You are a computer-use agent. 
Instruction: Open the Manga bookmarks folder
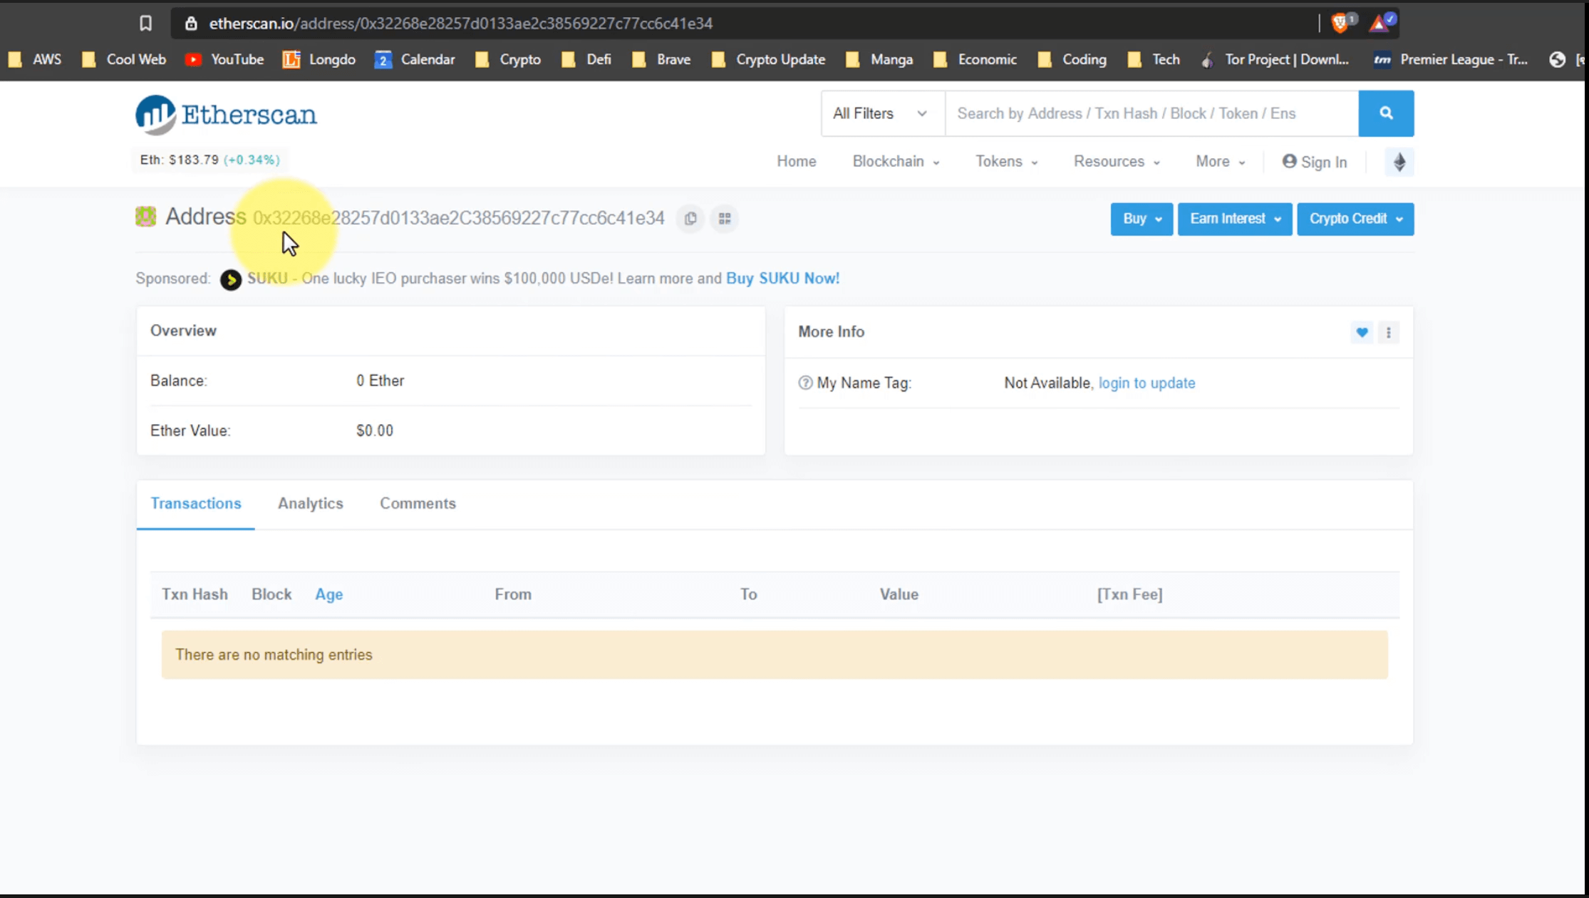point(879,60)
